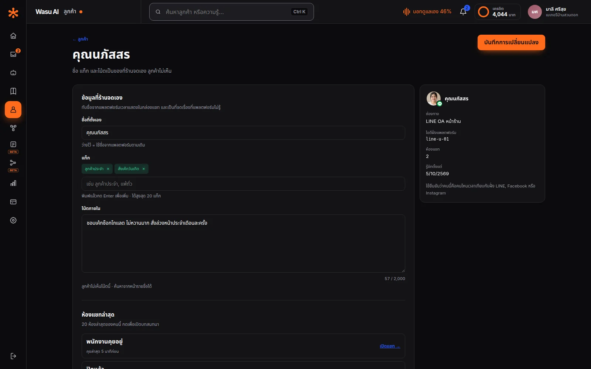Click the logout icon at sidebar bottom
Viewport: 591px width, 369px height.
[13, 356]
